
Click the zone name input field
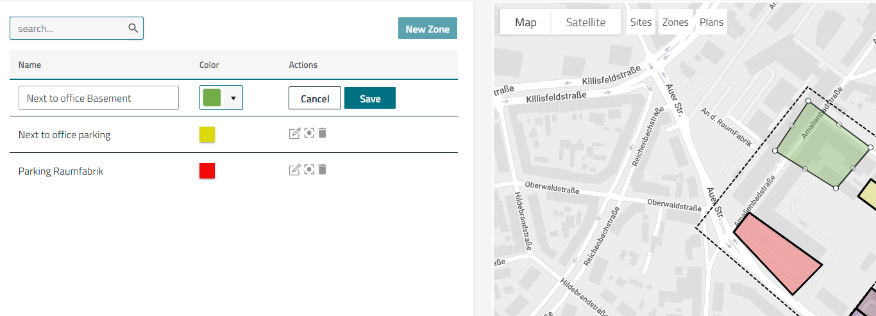[99, 99]
